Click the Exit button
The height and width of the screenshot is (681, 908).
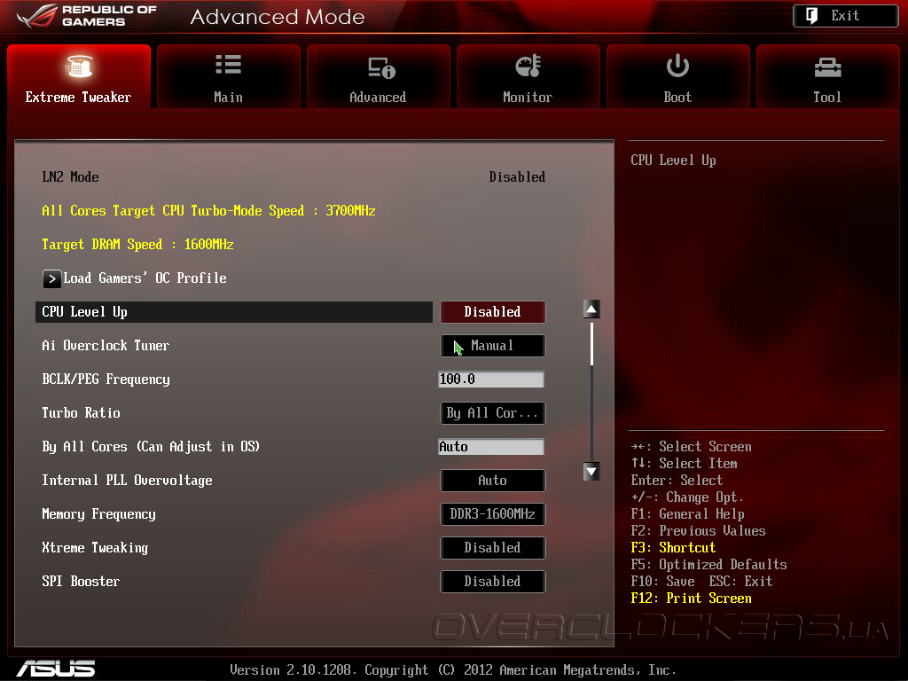(845, 16)
